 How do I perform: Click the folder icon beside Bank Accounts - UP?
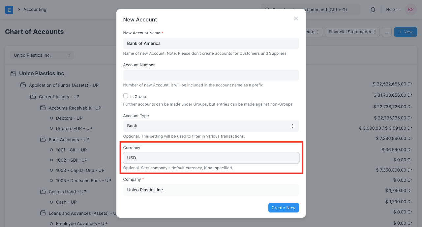[43, 140]
